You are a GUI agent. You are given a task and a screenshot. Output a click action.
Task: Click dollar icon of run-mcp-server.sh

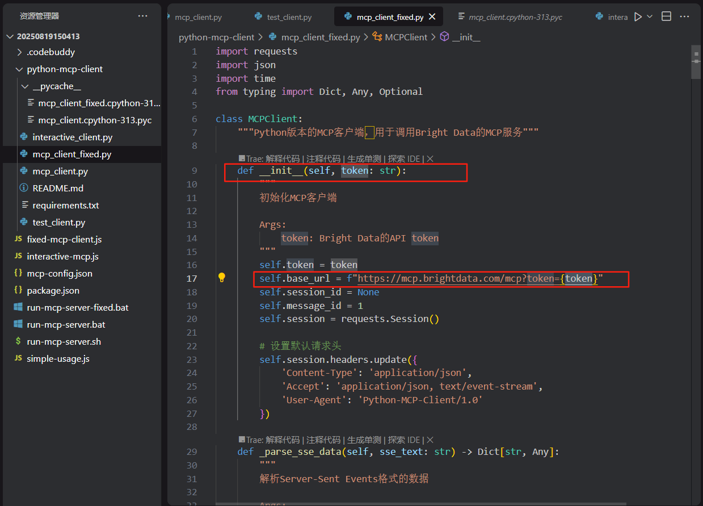[18, 341]
